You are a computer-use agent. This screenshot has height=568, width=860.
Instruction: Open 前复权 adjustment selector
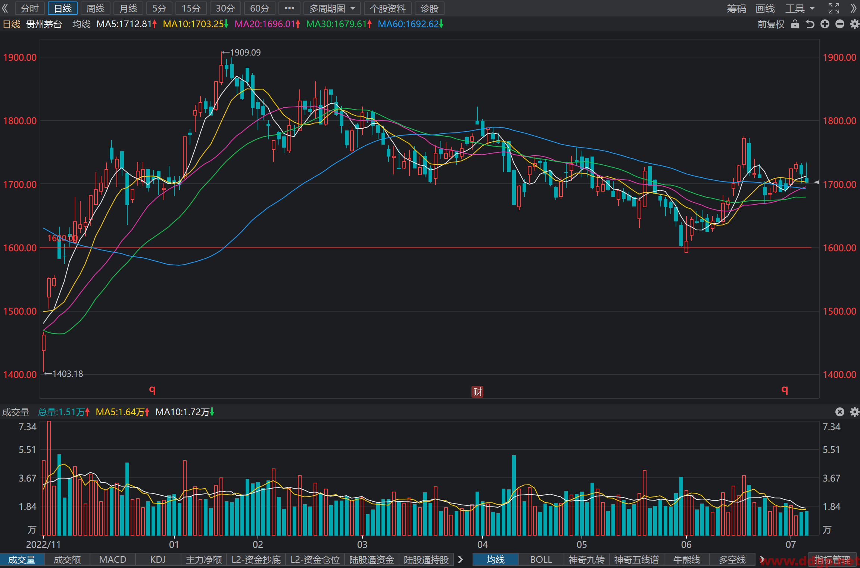(x=771, y=24)
